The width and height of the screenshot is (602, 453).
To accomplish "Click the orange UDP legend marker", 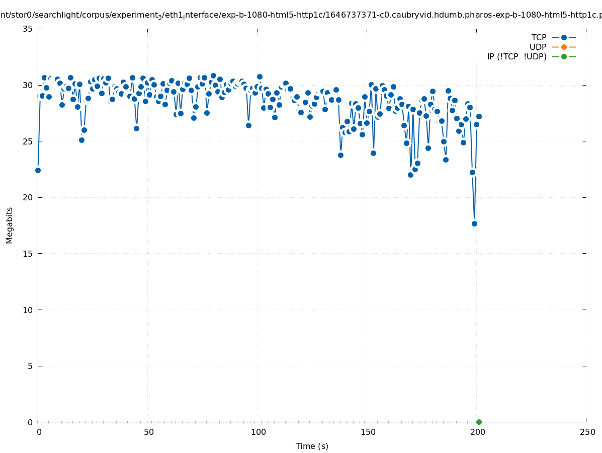I will pos(564,47).
